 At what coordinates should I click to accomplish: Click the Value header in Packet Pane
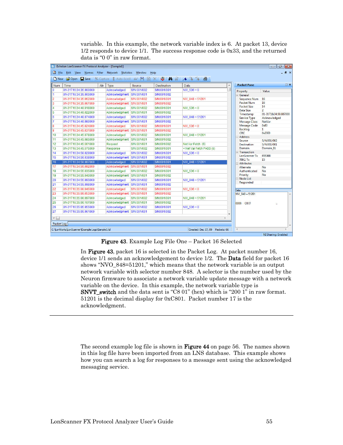point(276,91)
